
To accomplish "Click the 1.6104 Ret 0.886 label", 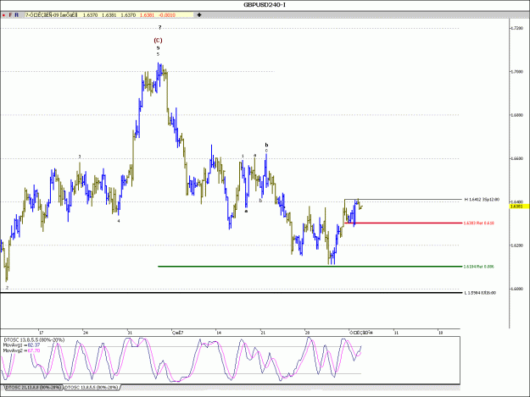I will [x=478, y=267].
